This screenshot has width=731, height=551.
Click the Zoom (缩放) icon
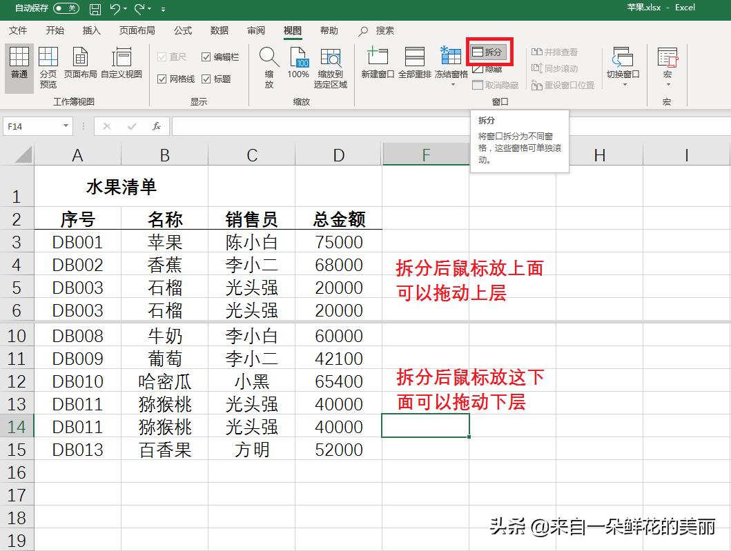269,66
